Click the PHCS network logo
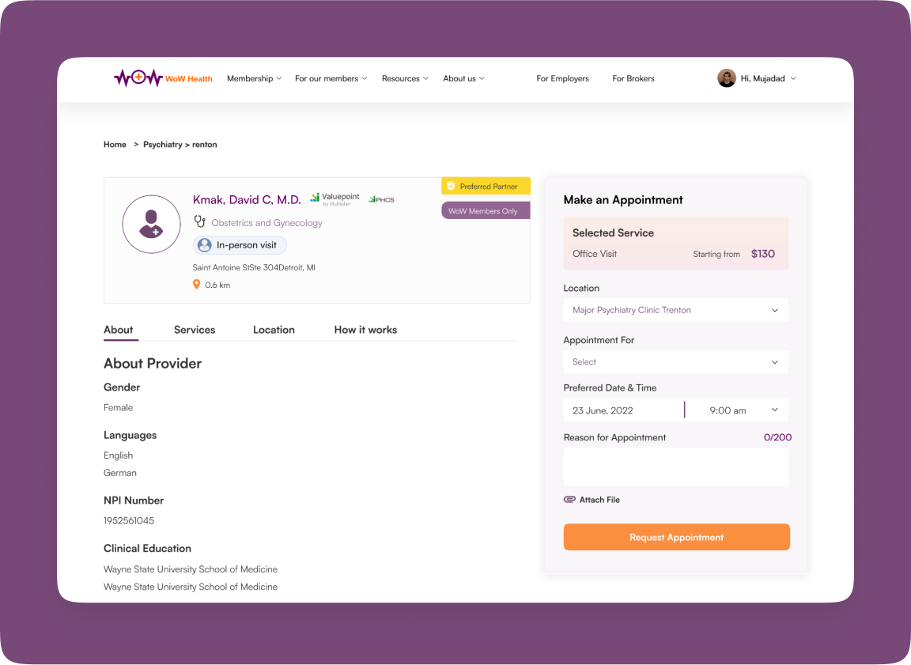 (381, 199)
